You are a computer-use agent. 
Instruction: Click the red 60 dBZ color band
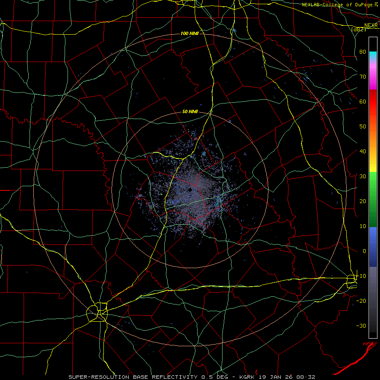point(373,102)
